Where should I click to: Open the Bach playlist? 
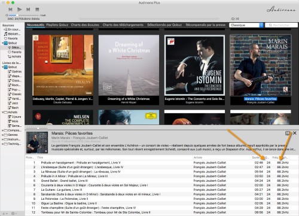[x=13, y=108]
